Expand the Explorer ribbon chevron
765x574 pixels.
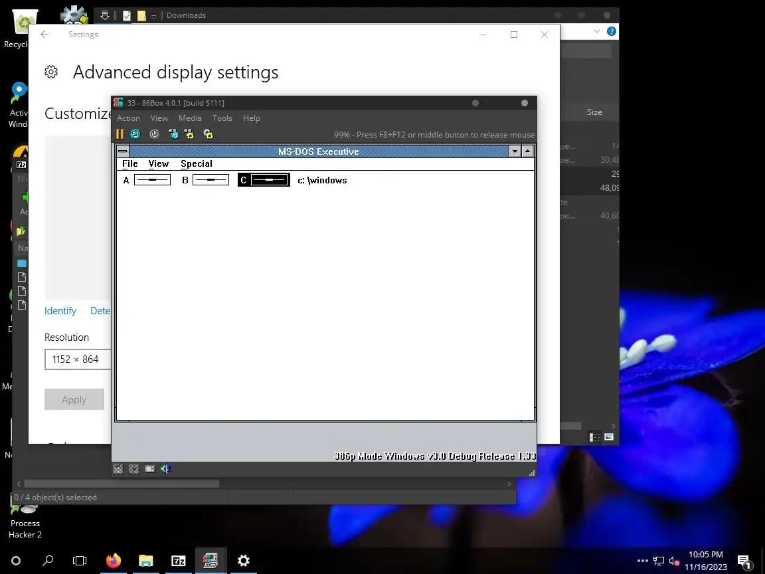[597, 31]
